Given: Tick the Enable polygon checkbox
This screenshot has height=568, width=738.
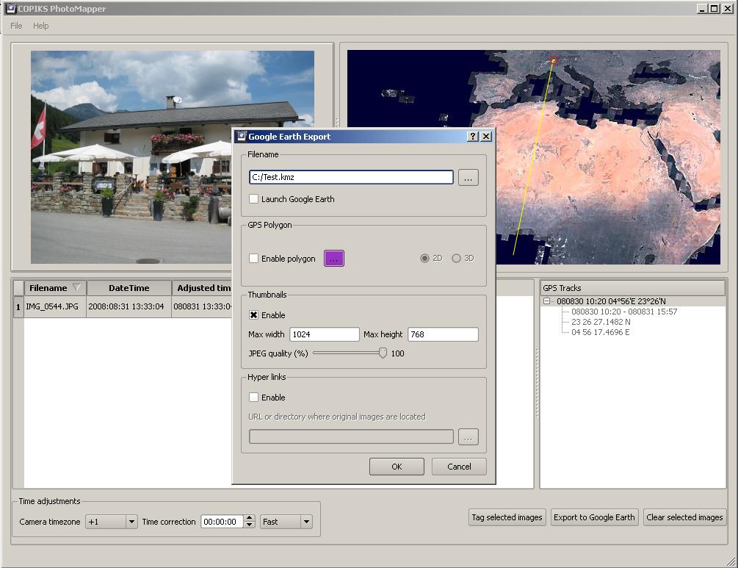Looking at the screenshot, I should [253, 259].
